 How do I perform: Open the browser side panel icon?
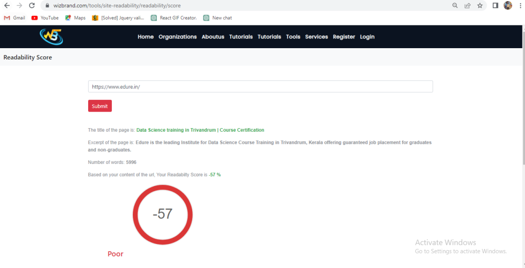point(495,6)
